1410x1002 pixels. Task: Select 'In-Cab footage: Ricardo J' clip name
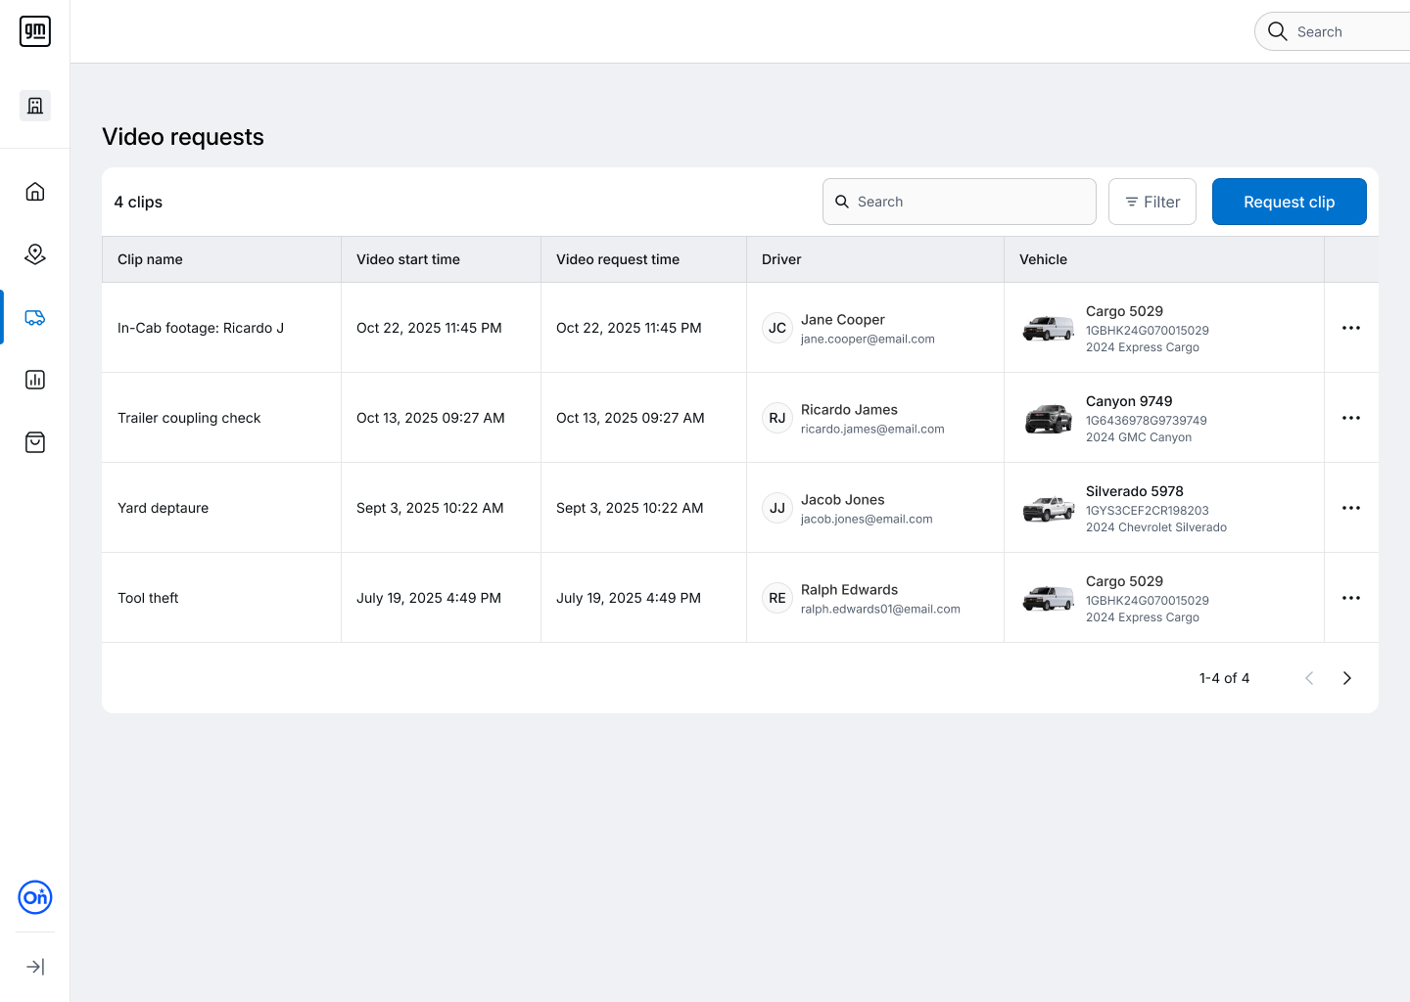(x=201, y=328)
